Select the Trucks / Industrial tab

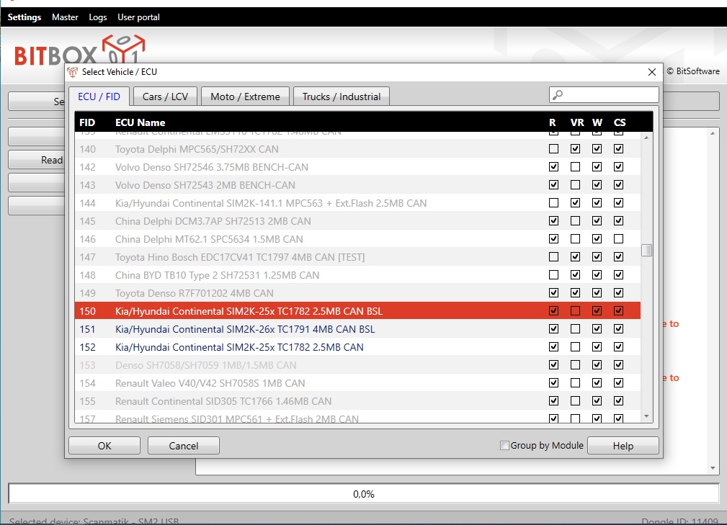pyautogui.click(x=342, y=97)
